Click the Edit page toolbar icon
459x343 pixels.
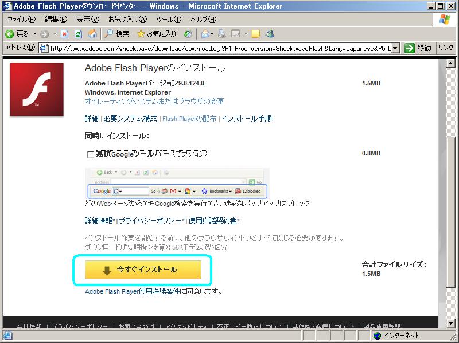click(236, 34)
